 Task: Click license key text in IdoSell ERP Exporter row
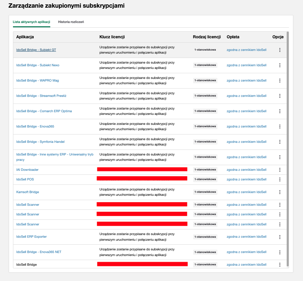137,237
